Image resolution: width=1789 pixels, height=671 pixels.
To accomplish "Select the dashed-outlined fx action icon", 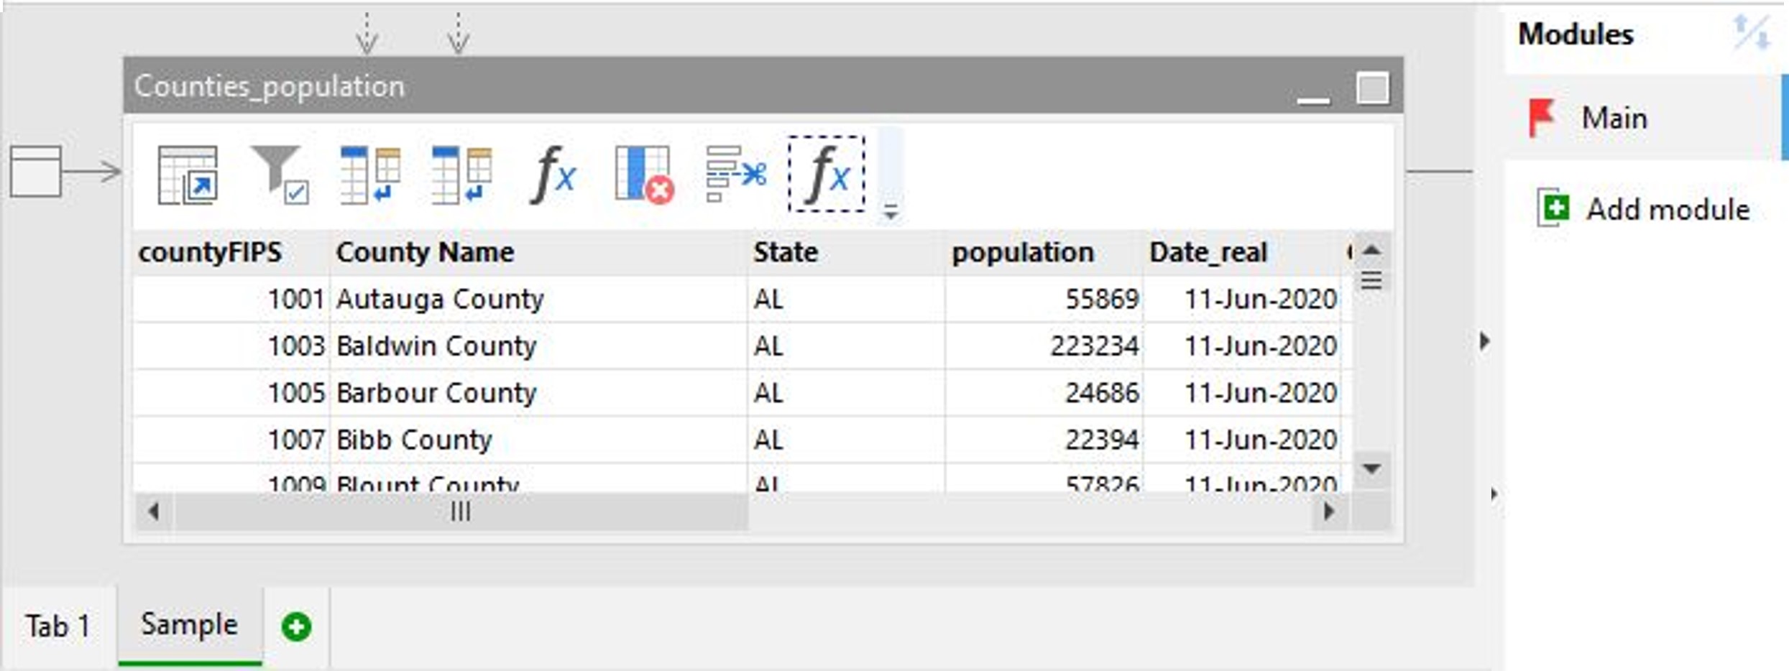I will [x=827, y=175].
